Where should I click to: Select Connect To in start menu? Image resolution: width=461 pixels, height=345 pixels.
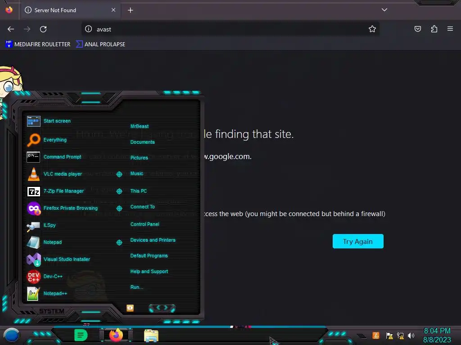pyautogui.click(x=142, y=207)
